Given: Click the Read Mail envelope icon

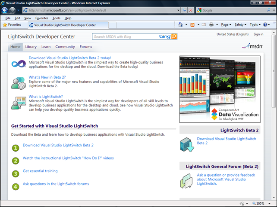Looking at the screenshot, I should [x=204, y=24].
